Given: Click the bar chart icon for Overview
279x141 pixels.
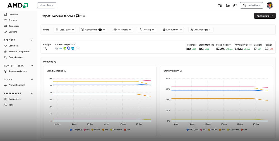Looking at the screenshot, I should (6, 14).
